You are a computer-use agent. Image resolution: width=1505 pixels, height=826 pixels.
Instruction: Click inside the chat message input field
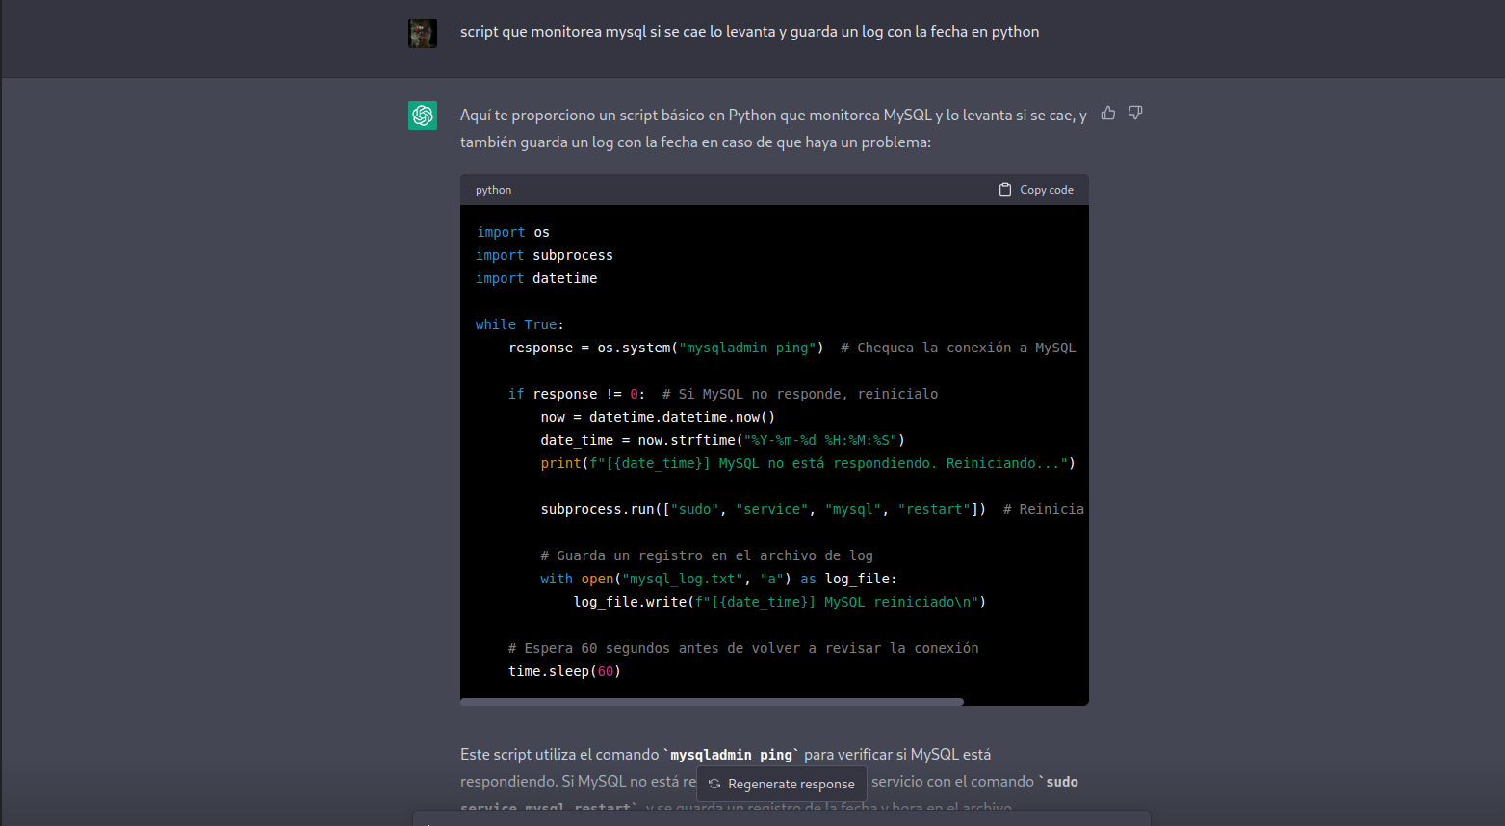point(770,819)
